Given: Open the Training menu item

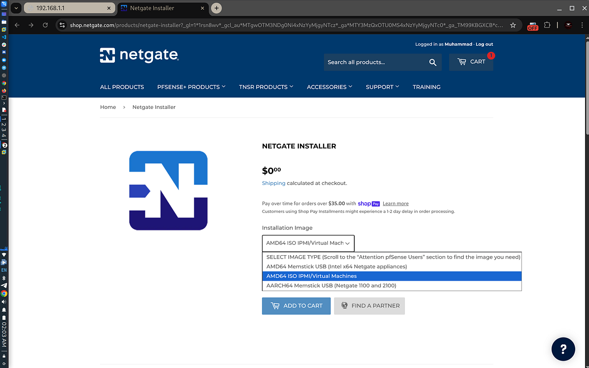Looking at the screenshot, I should tap(427, 87).
